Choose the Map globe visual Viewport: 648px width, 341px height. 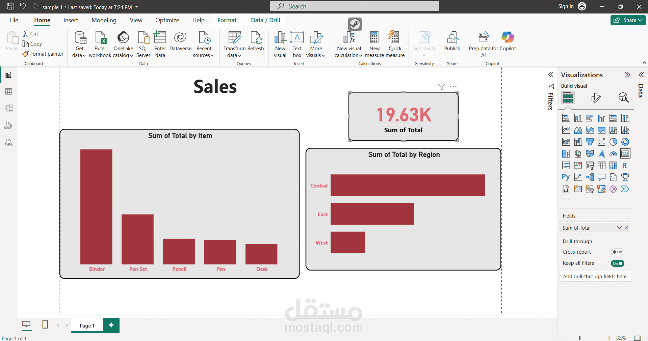click(578, 154)
